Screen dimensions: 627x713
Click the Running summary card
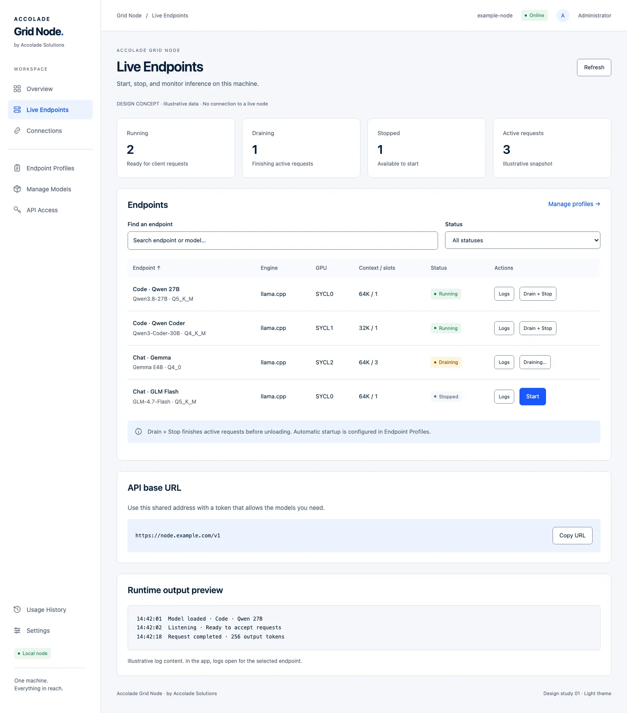click(x=176, y=148)
